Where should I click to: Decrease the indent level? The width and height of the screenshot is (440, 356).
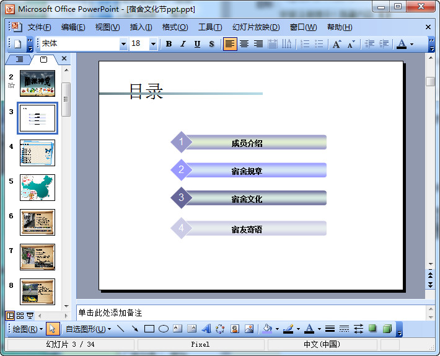369,44
